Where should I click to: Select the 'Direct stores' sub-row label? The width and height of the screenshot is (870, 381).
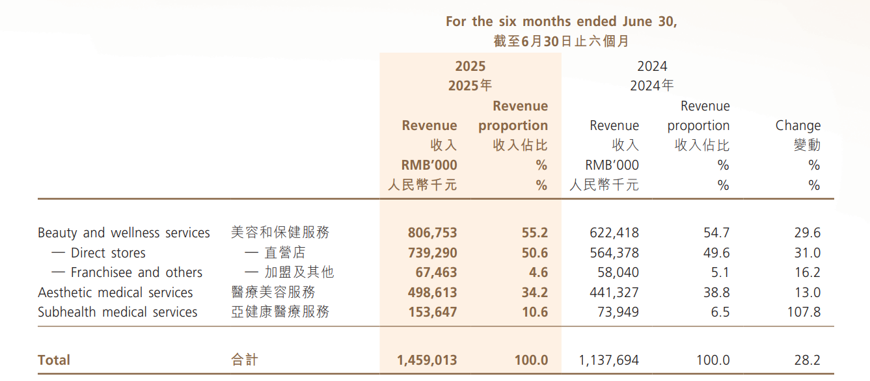pyautogui.click(x=108, y=253)
